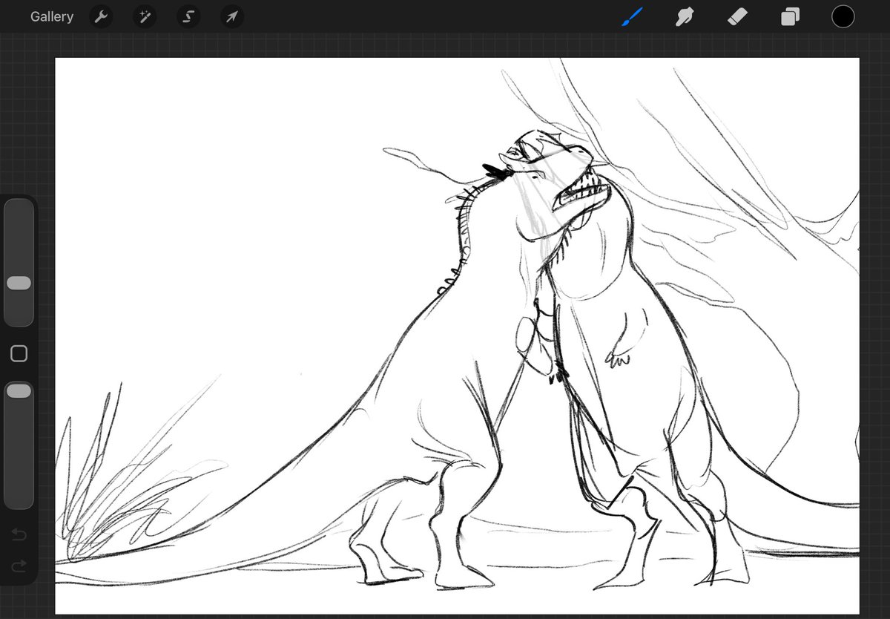Select the Smudge finger tool
The width and height of the screenshot is (890, 619).
[685, 16]
